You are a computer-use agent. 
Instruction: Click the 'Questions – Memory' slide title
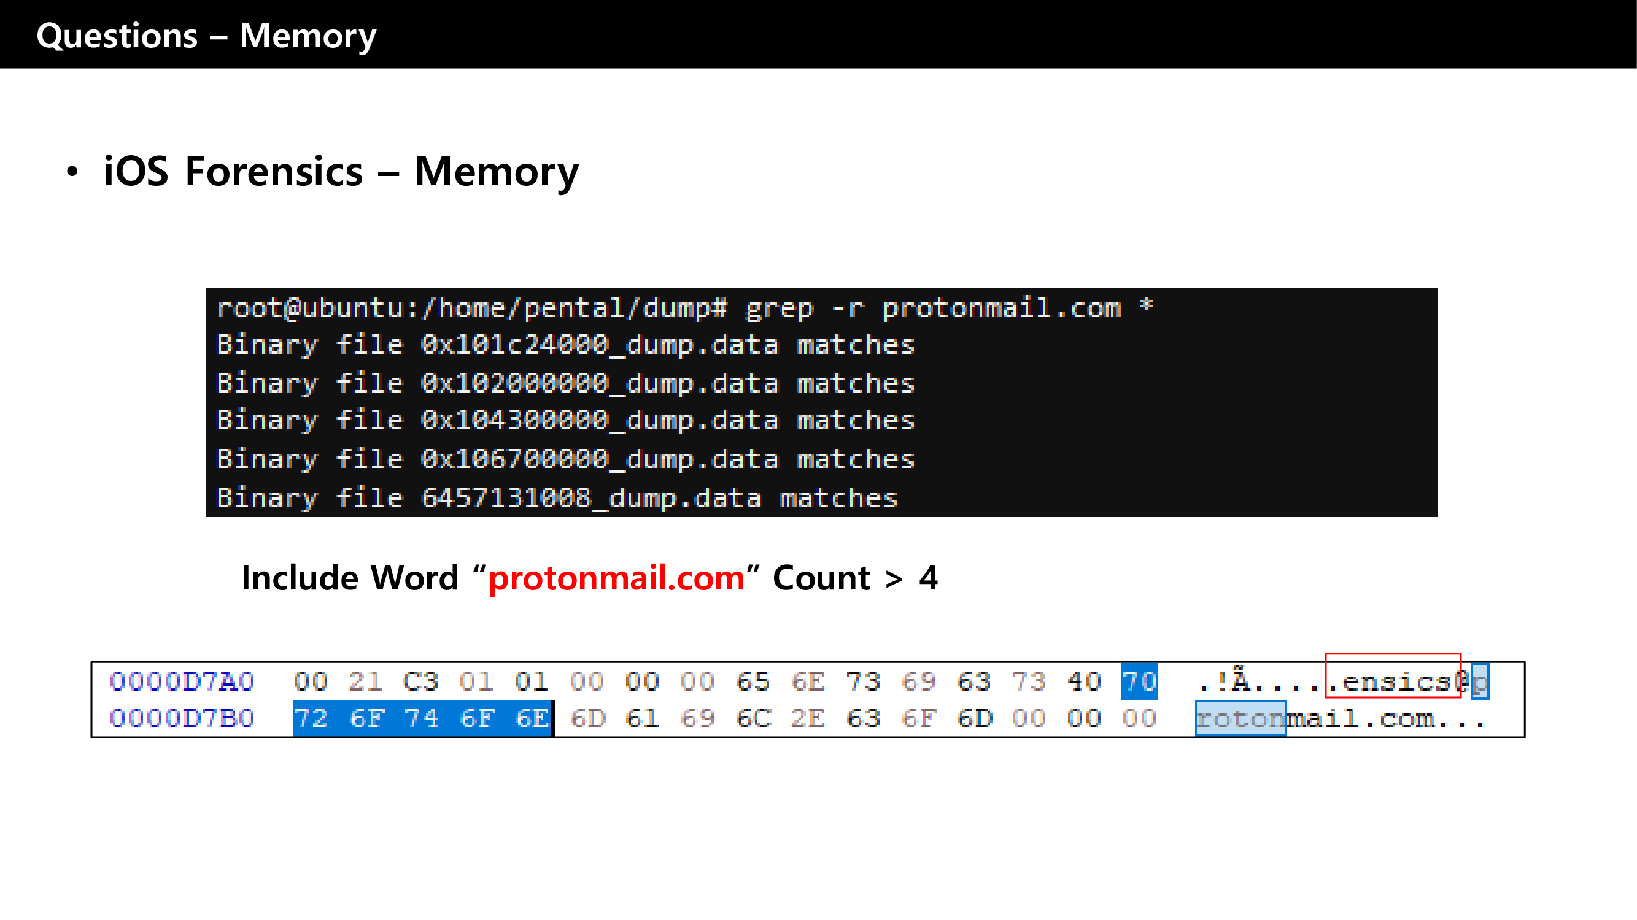tap(206, 36)
